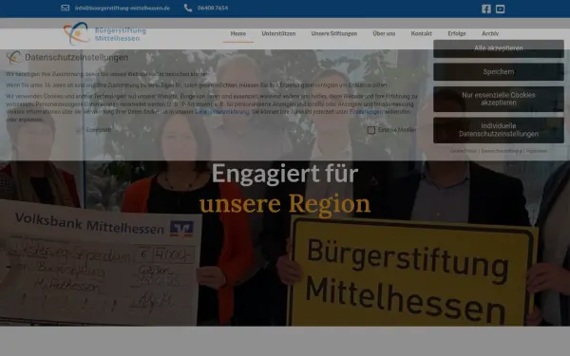The width and height of the screenshot is (570, 356).
Task: Open the YouTube channel icon
Action: 501,9
